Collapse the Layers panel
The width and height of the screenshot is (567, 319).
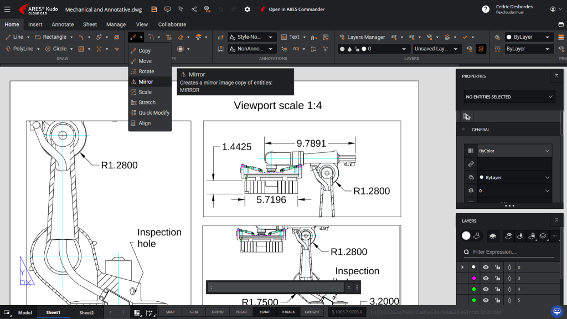(556, 220)
